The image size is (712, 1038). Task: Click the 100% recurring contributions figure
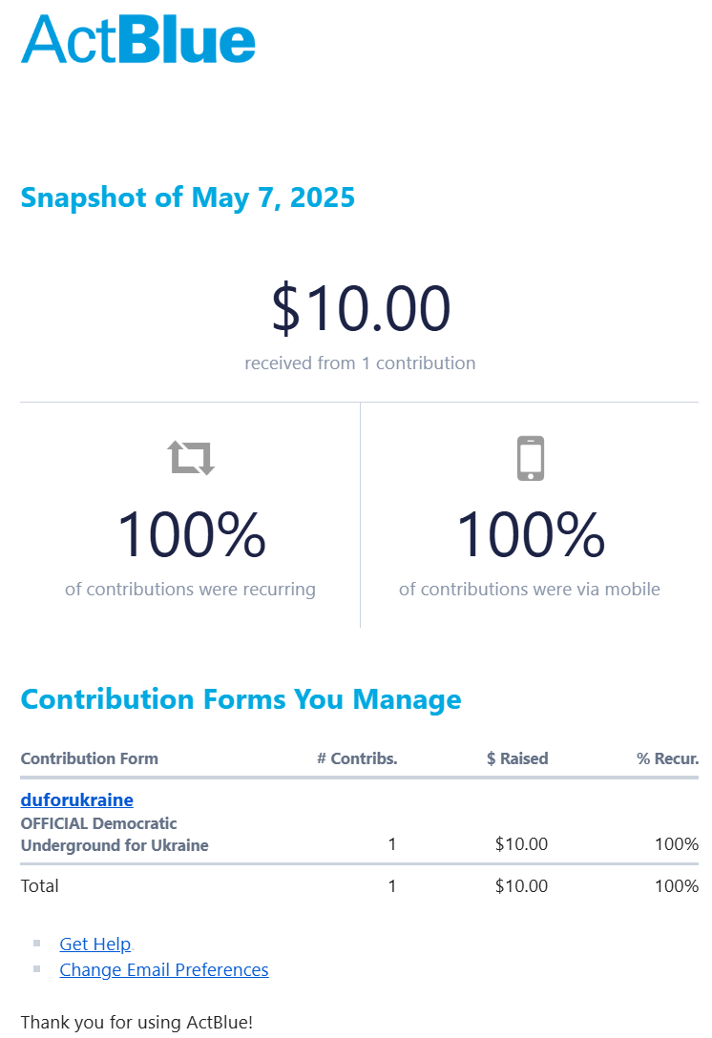[191, 535]
